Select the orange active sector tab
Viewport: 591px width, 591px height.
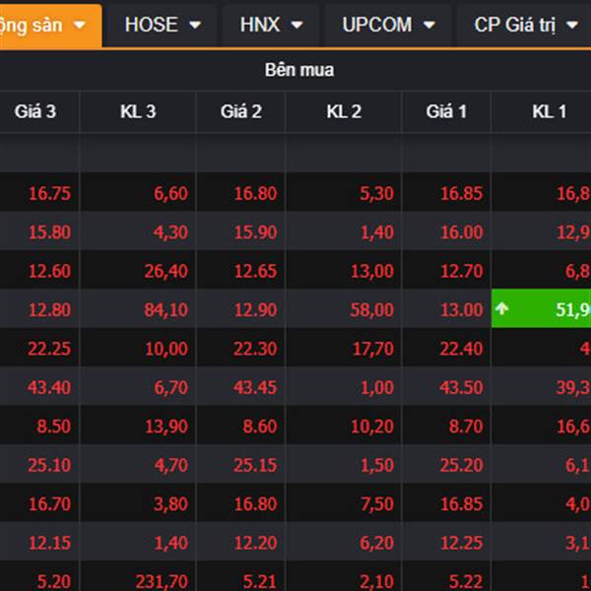49,25
